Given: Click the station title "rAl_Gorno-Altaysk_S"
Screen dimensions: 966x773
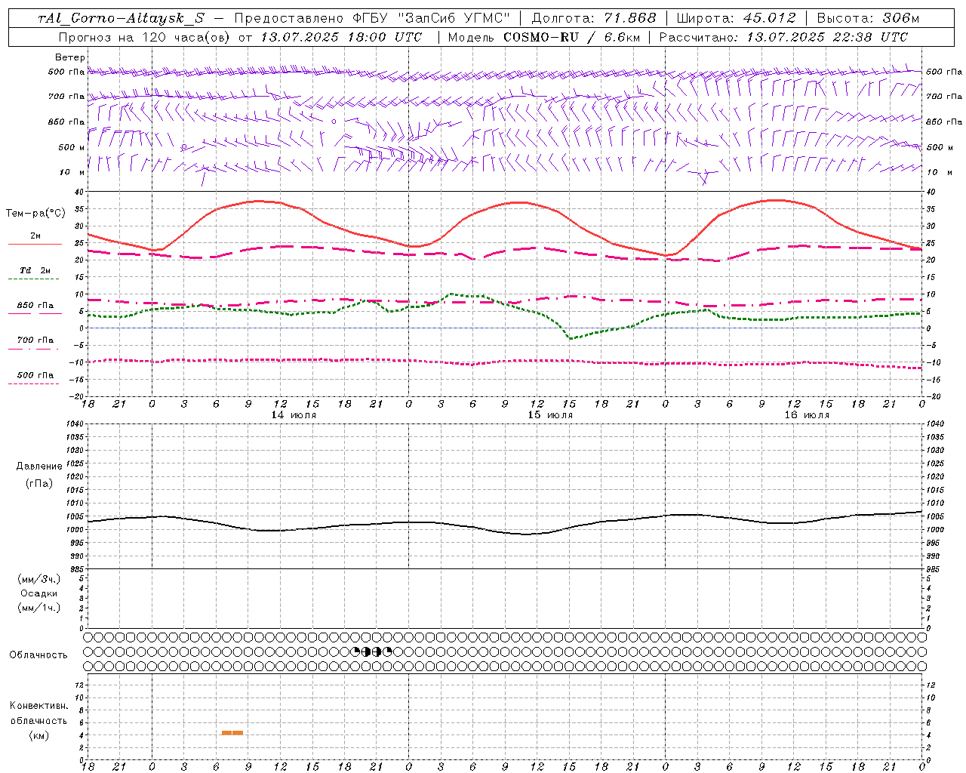Looking at the screenshot, I should [x=121, y=19].
